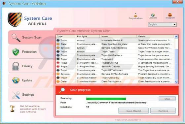Select the Trojan.MailGrabber.s name cell
The image size is (185, 124).
pyautogui.click(x=112, y=55)
